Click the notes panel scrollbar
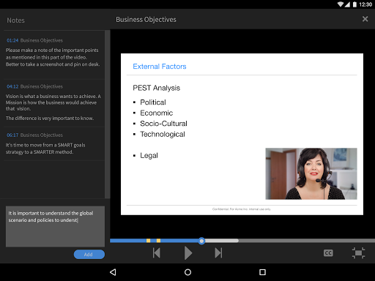375x281 pixels. click(x=107, y=114)
